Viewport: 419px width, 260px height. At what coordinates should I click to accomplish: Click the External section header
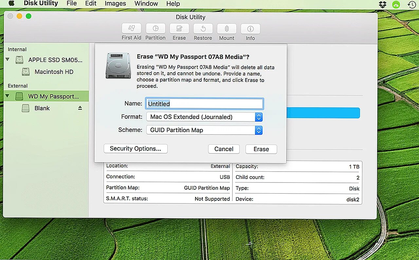(18, 86)
